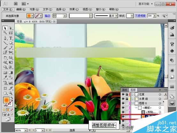Open the 窗口(W) menu
This screenshot has height=133, width=177.
(100, 9)
